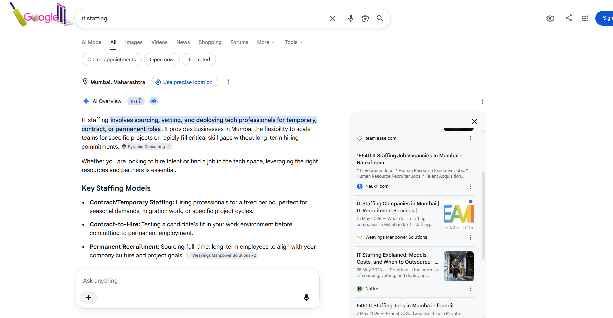This screenshot has width=613, height=318.
Task: Toggle the Online appointments filter
Action: pos(112,60)
